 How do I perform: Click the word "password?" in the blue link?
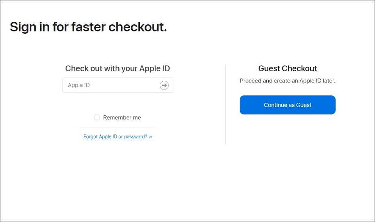[x=136, y=136]
